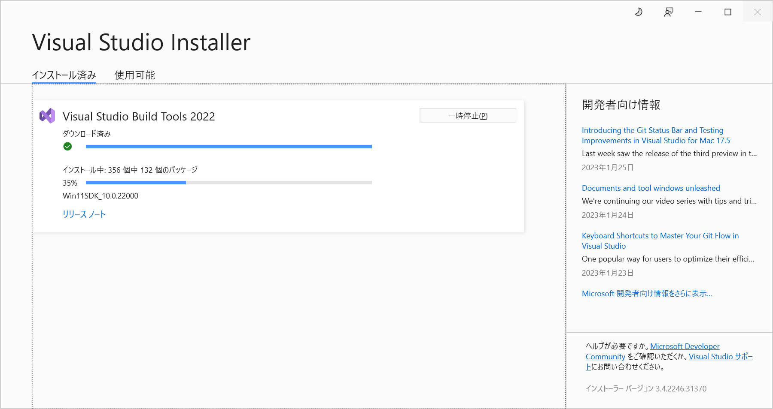This screenshot has width=773, height=409.
Task: Click the 35% percentage label
Action: pyautogui.click(x=70, y=183)
